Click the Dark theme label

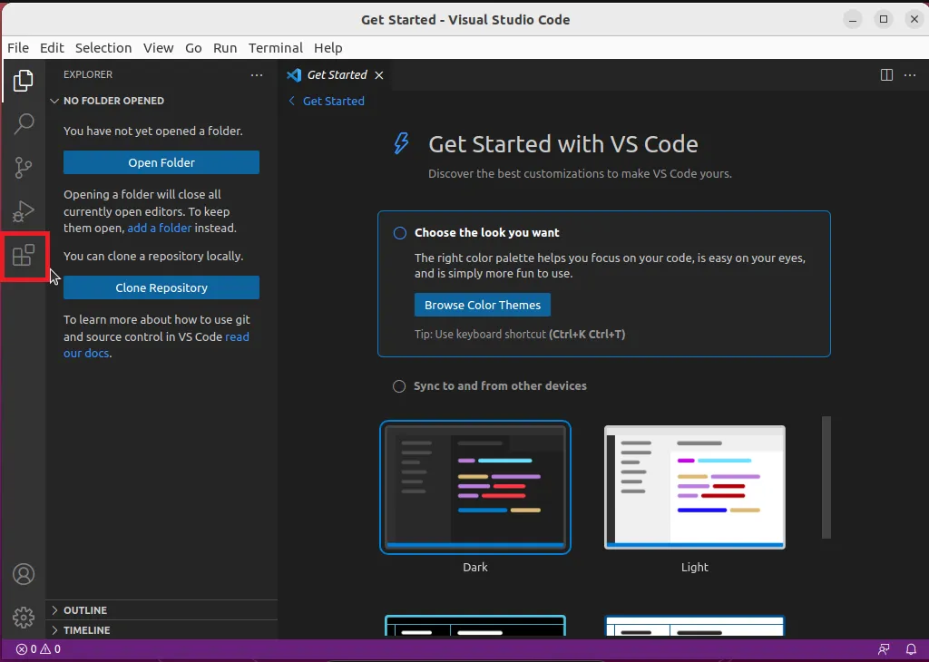[x=475, y=568]
